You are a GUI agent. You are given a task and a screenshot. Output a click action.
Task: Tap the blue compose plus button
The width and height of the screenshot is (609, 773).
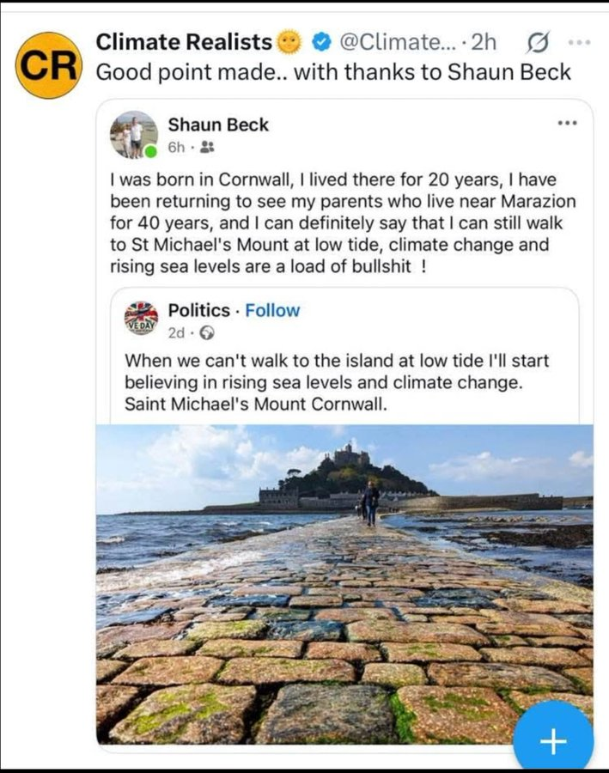[x=553, y=740]
